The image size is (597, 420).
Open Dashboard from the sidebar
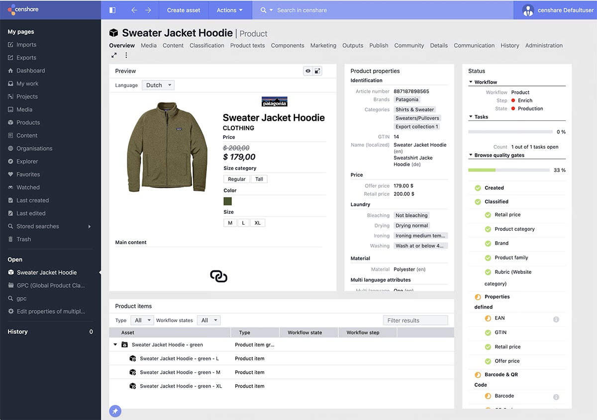point(30,71)
